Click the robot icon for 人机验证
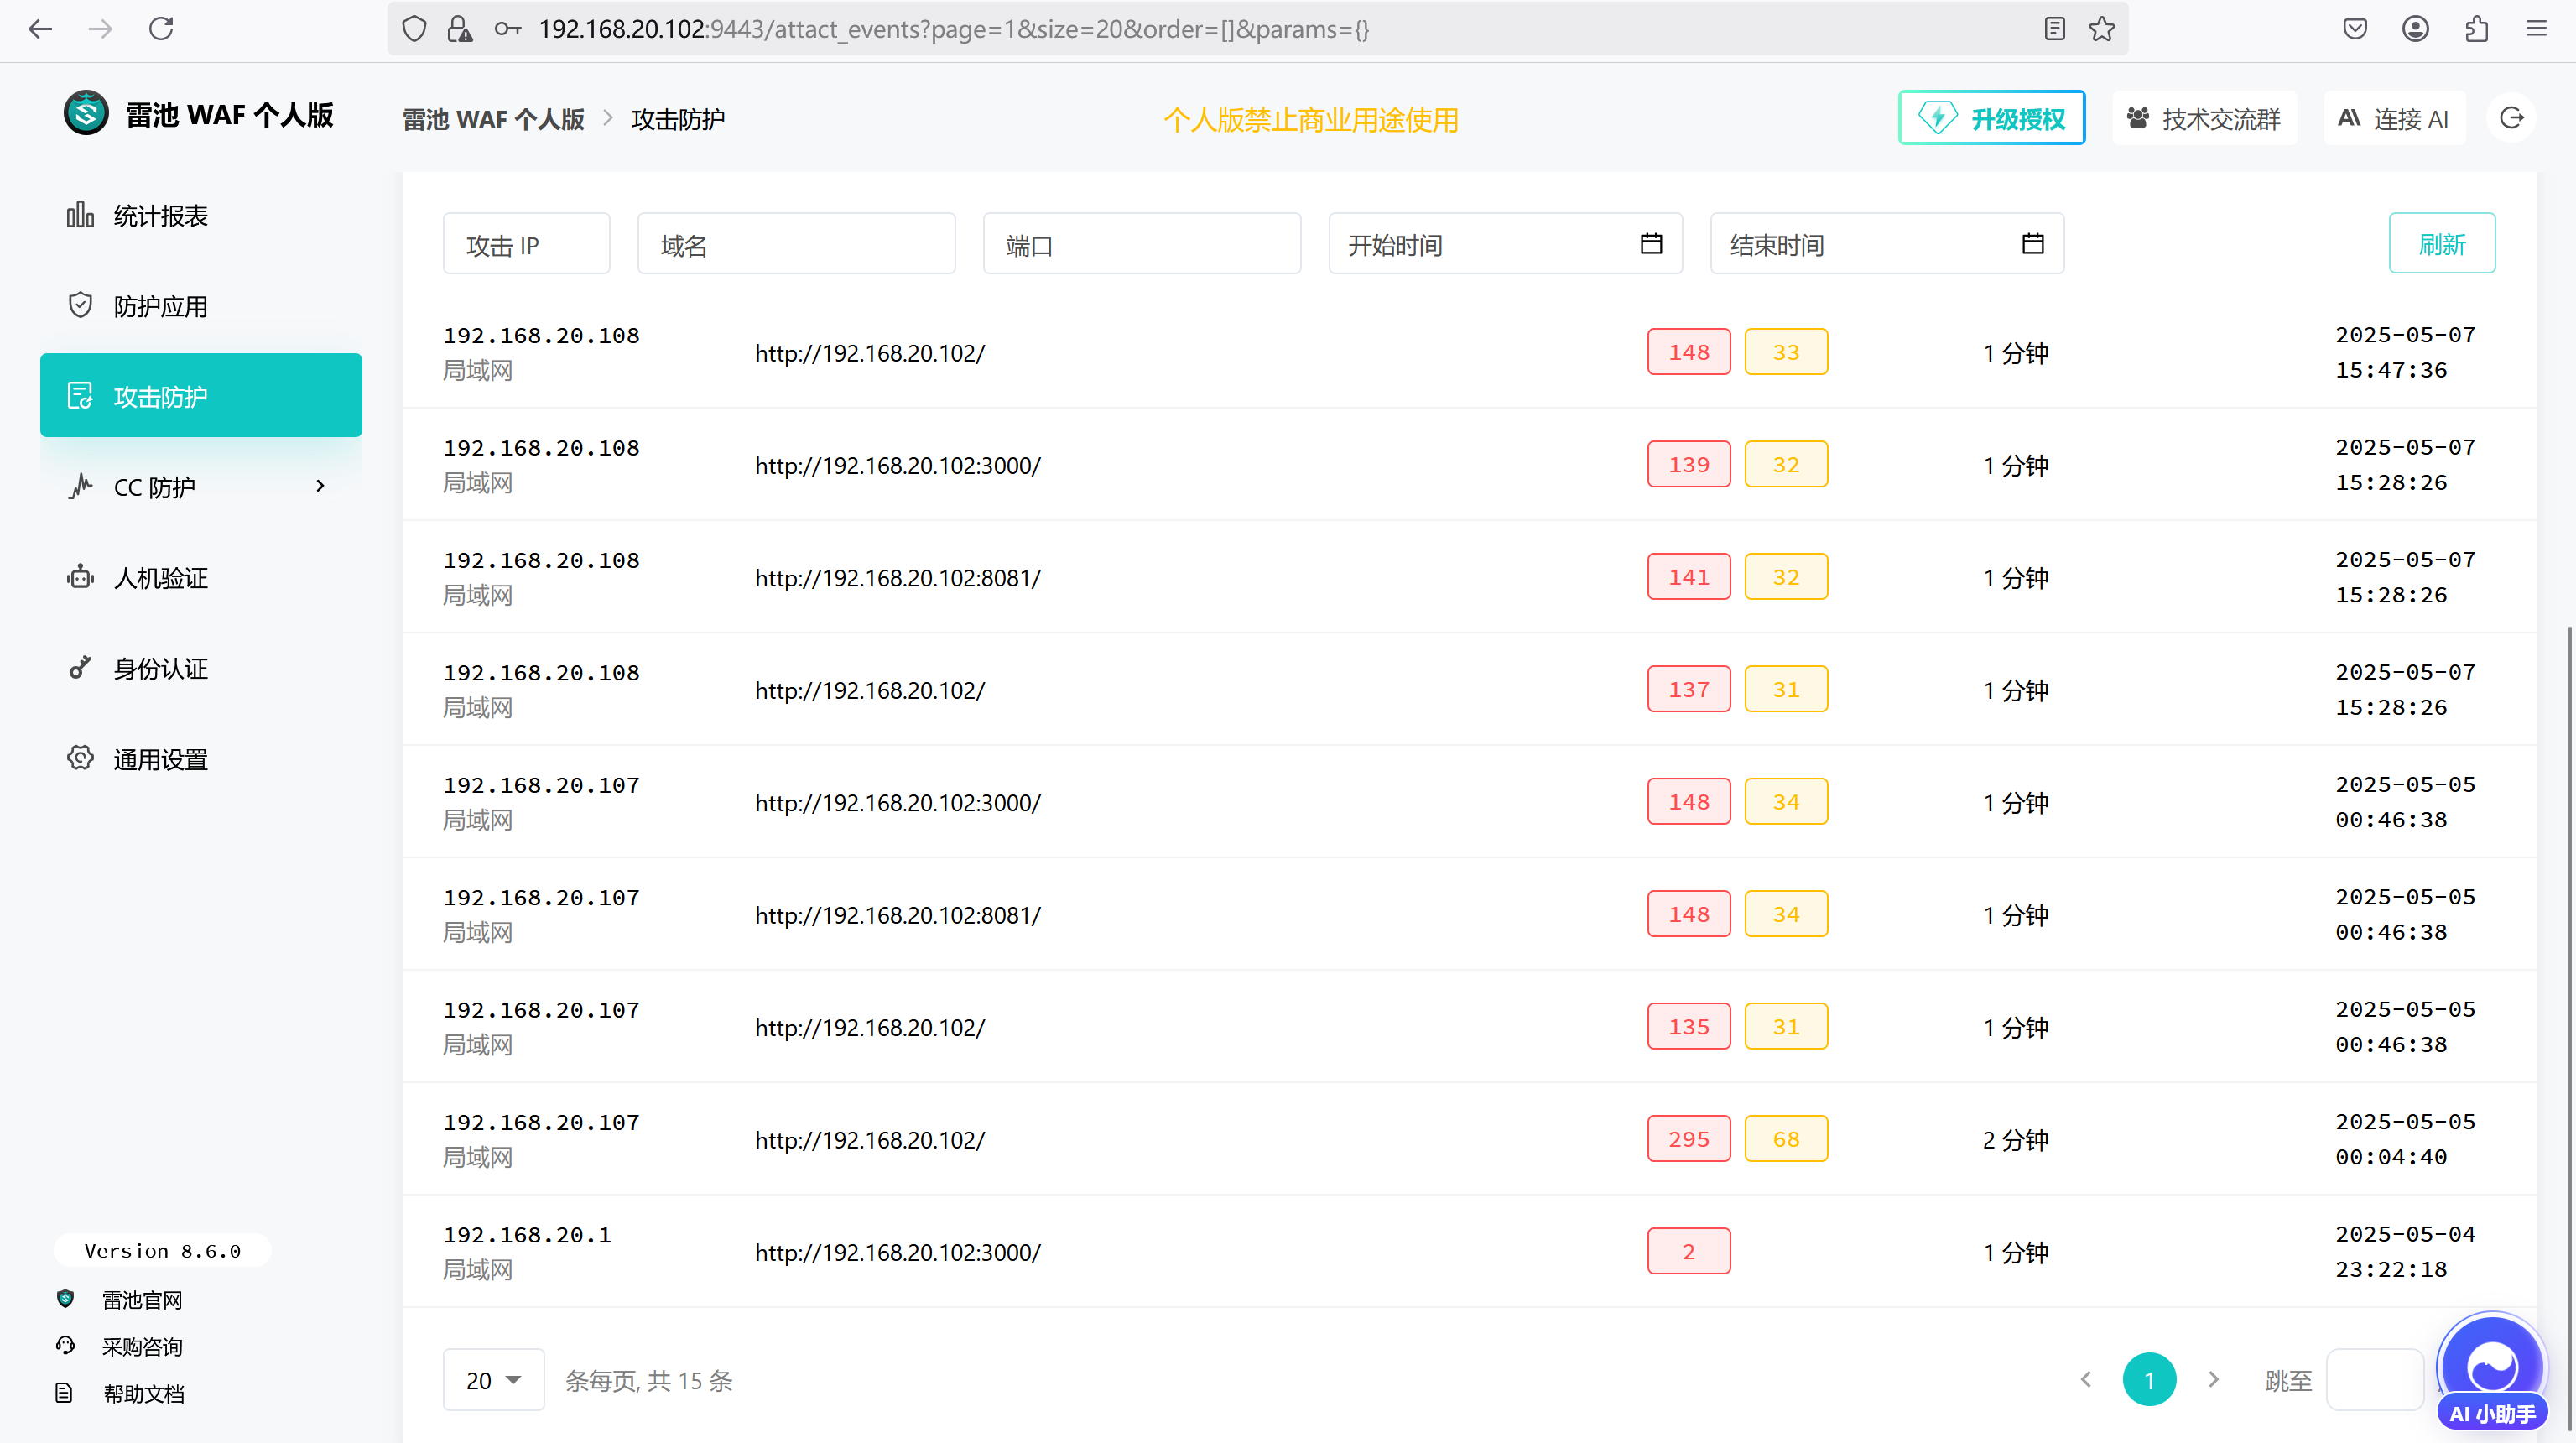Image resolution: width=2576 pixels, height=1443 pixels. (x=80, y=577)
